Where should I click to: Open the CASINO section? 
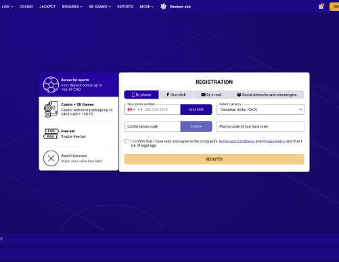26,7
